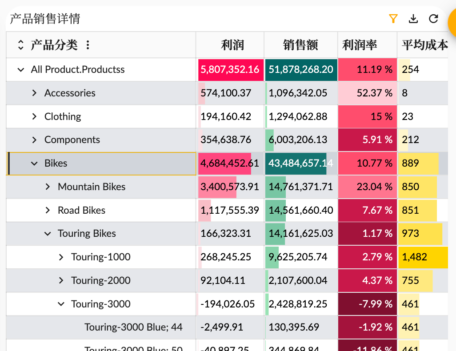Expand the Accessories category

[x=35, y=93]
